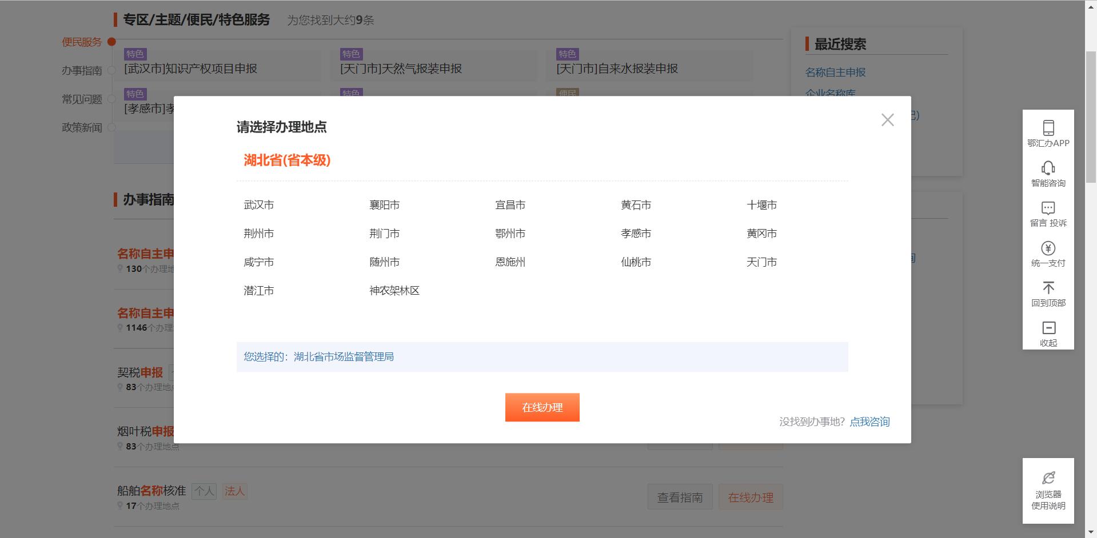Open 智能咨询 smart consultation panel

tap(1048, 173)
